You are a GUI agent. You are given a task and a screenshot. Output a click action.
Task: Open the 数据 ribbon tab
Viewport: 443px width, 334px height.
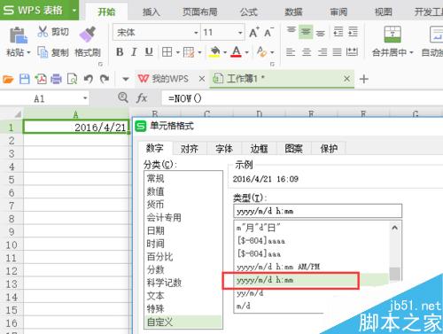coord(293,12)
